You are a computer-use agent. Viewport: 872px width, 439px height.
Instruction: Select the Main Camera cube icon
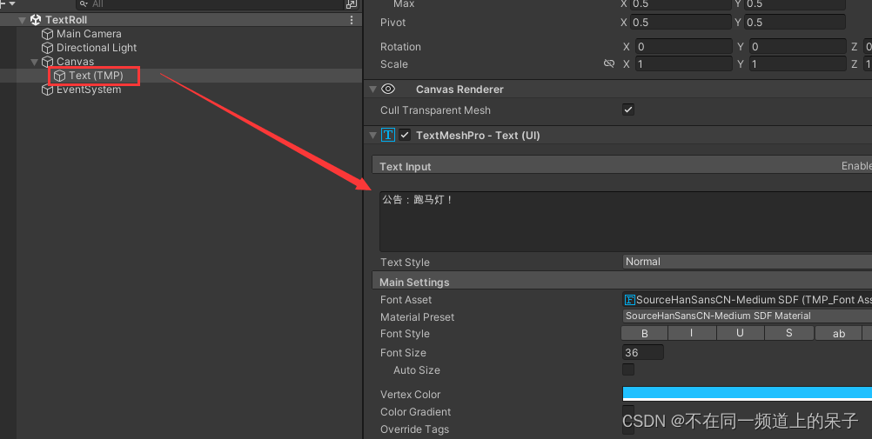[x=48, y=34]
